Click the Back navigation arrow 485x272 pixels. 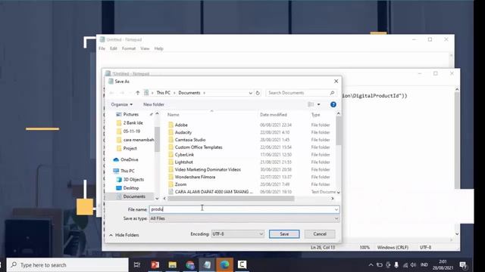pyautogui.click(x=111, y=93)
